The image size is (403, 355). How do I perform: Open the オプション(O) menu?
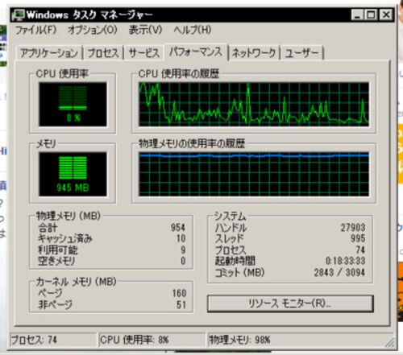[x=93, y=30]
